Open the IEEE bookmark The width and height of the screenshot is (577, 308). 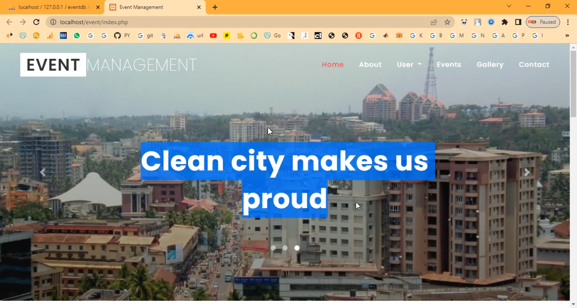coord(63,36)
